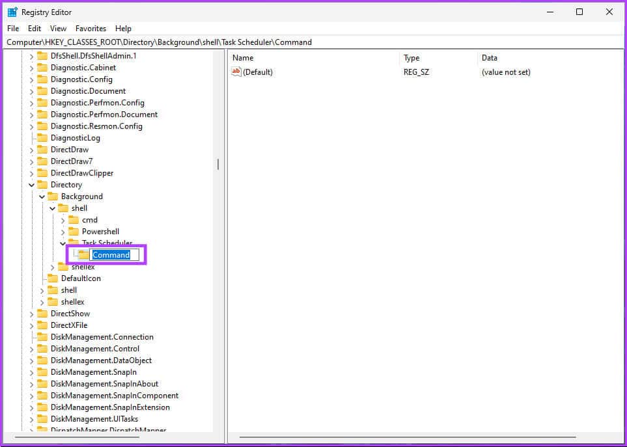627x447 pixels.
Task: Click folder icon of DirectDraw7
Action: (42, 161)
